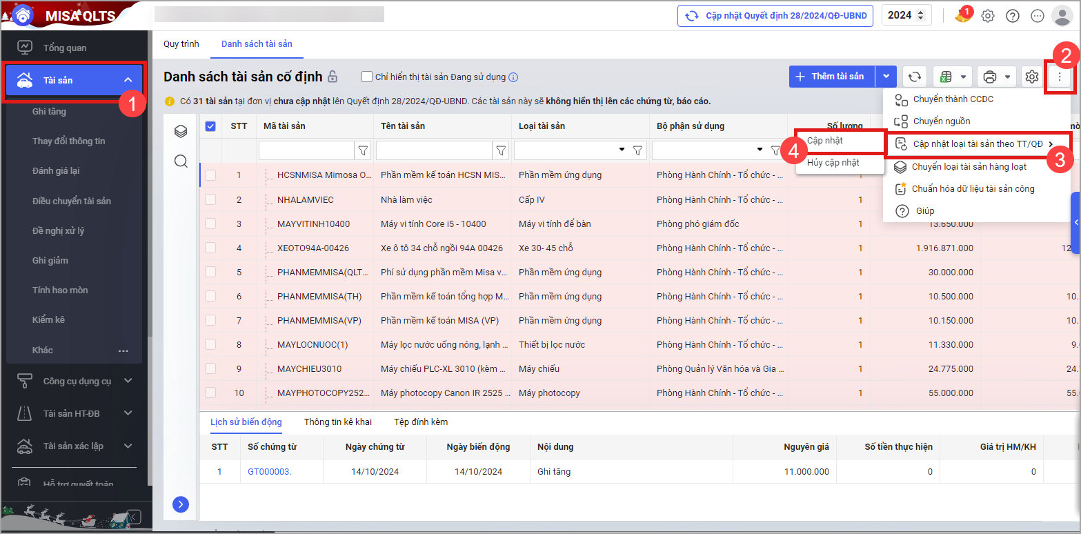1081x534 pixels.
Task: Click the user avatar icon
Action: 1061,16
